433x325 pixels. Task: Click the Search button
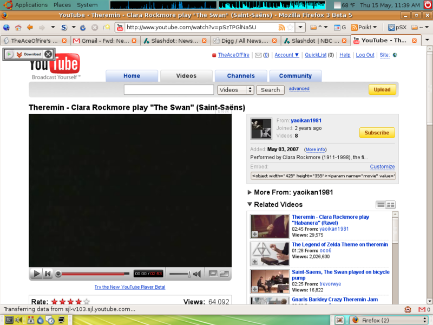(x=270, y=90)
